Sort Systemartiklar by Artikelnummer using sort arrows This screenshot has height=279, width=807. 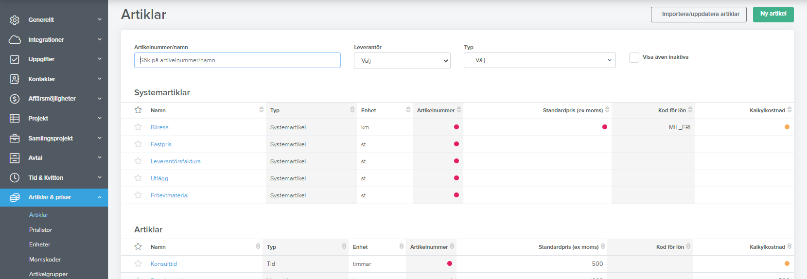tap(459, 110)
